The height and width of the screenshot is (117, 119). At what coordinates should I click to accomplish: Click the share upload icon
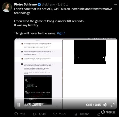click(x=99, y=114)
